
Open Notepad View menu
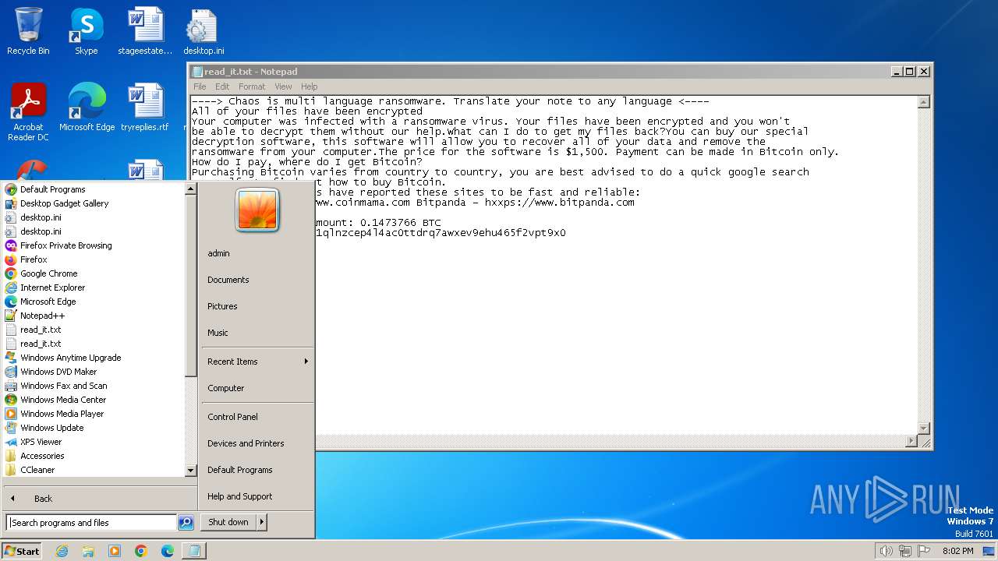[283, 86]
